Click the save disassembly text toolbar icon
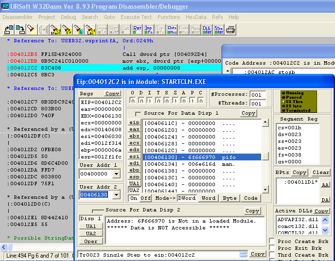 tap(20, 30)
